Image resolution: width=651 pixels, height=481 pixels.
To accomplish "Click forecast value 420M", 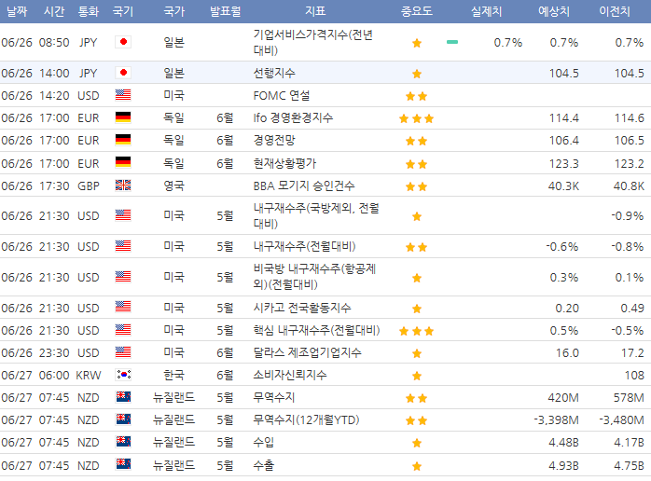I will pyautogui.click(x=563, y=397).
